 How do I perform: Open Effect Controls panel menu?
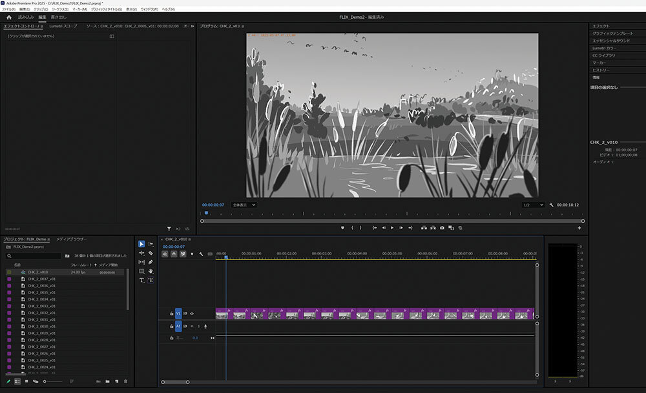[42, 26]
